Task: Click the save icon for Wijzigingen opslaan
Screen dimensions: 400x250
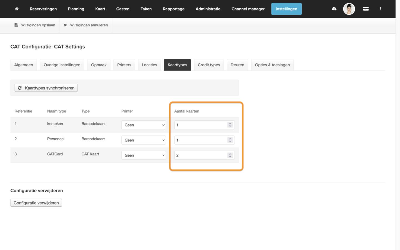Action: [x=16, y=25]
